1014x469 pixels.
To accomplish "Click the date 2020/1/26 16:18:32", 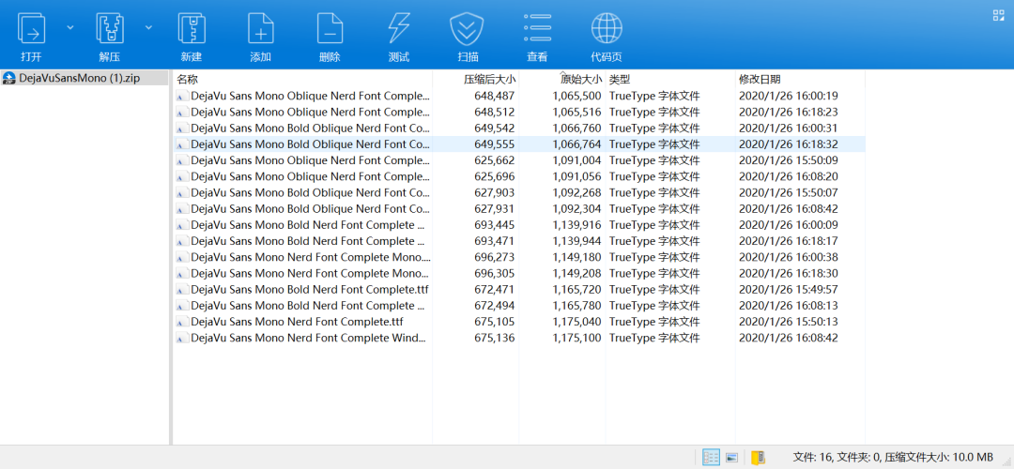I will 789,144.
